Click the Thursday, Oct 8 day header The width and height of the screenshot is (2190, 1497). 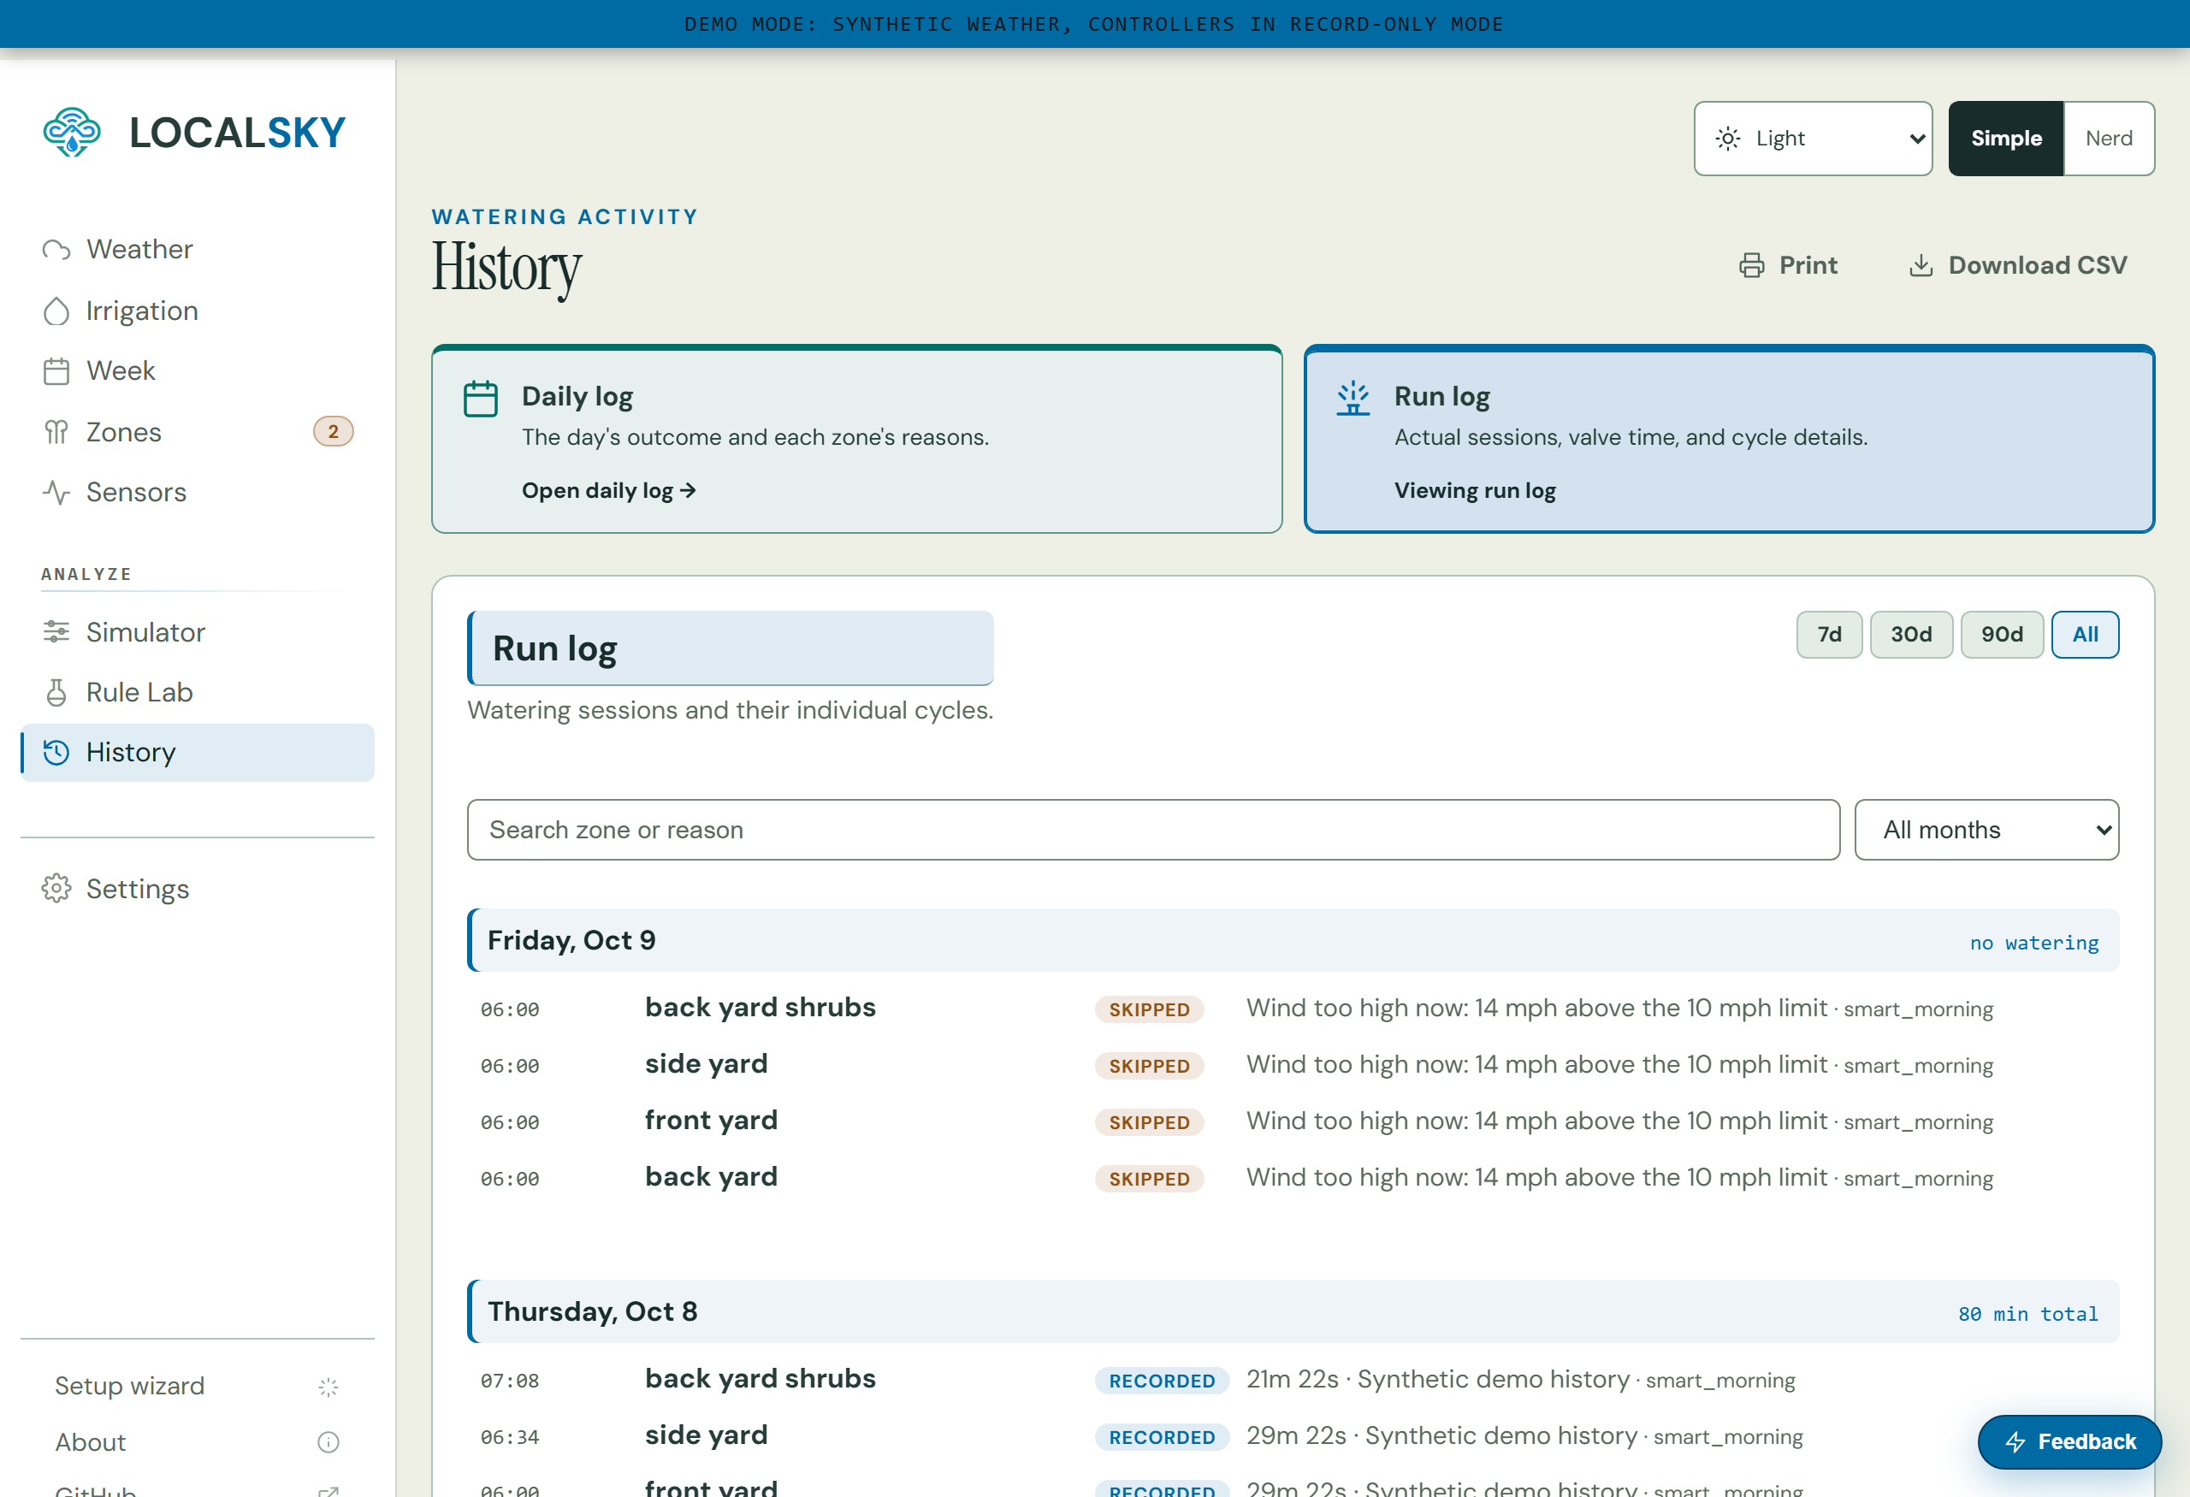click(1293, 1311)
